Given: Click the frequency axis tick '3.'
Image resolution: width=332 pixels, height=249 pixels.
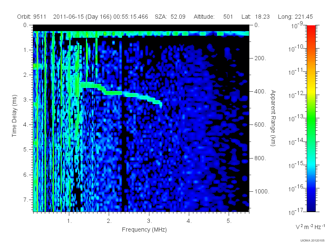Looking at the screenshot, I should 149,221.
